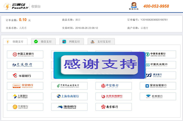Choose 平安银行 Ping An Bank
Screen dimensions: 183x121
[25, 86]
